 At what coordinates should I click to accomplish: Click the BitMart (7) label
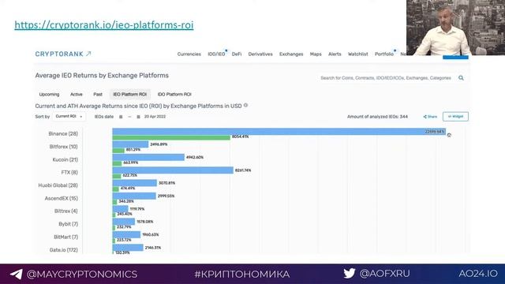click(66, 237)
